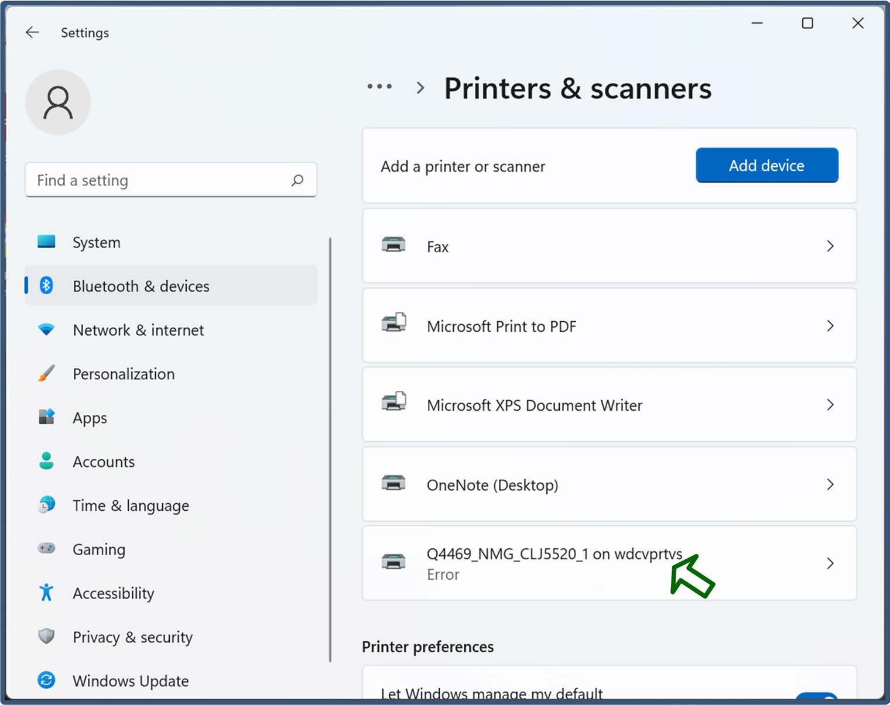Click the Q4469_NMG_CLJ5520_1 printer icon
Screen dimensions: 890x705
[x=393, y=562]
